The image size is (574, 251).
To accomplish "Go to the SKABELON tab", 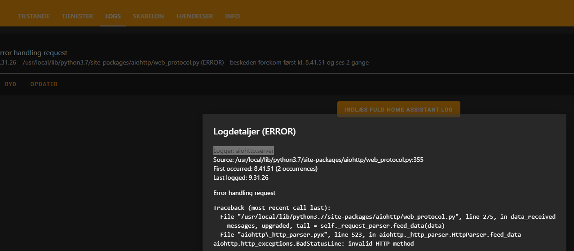I will (x=148, y=16).
